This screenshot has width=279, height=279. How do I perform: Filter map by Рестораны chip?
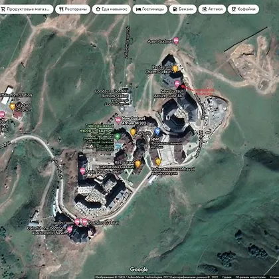[72, 9]
